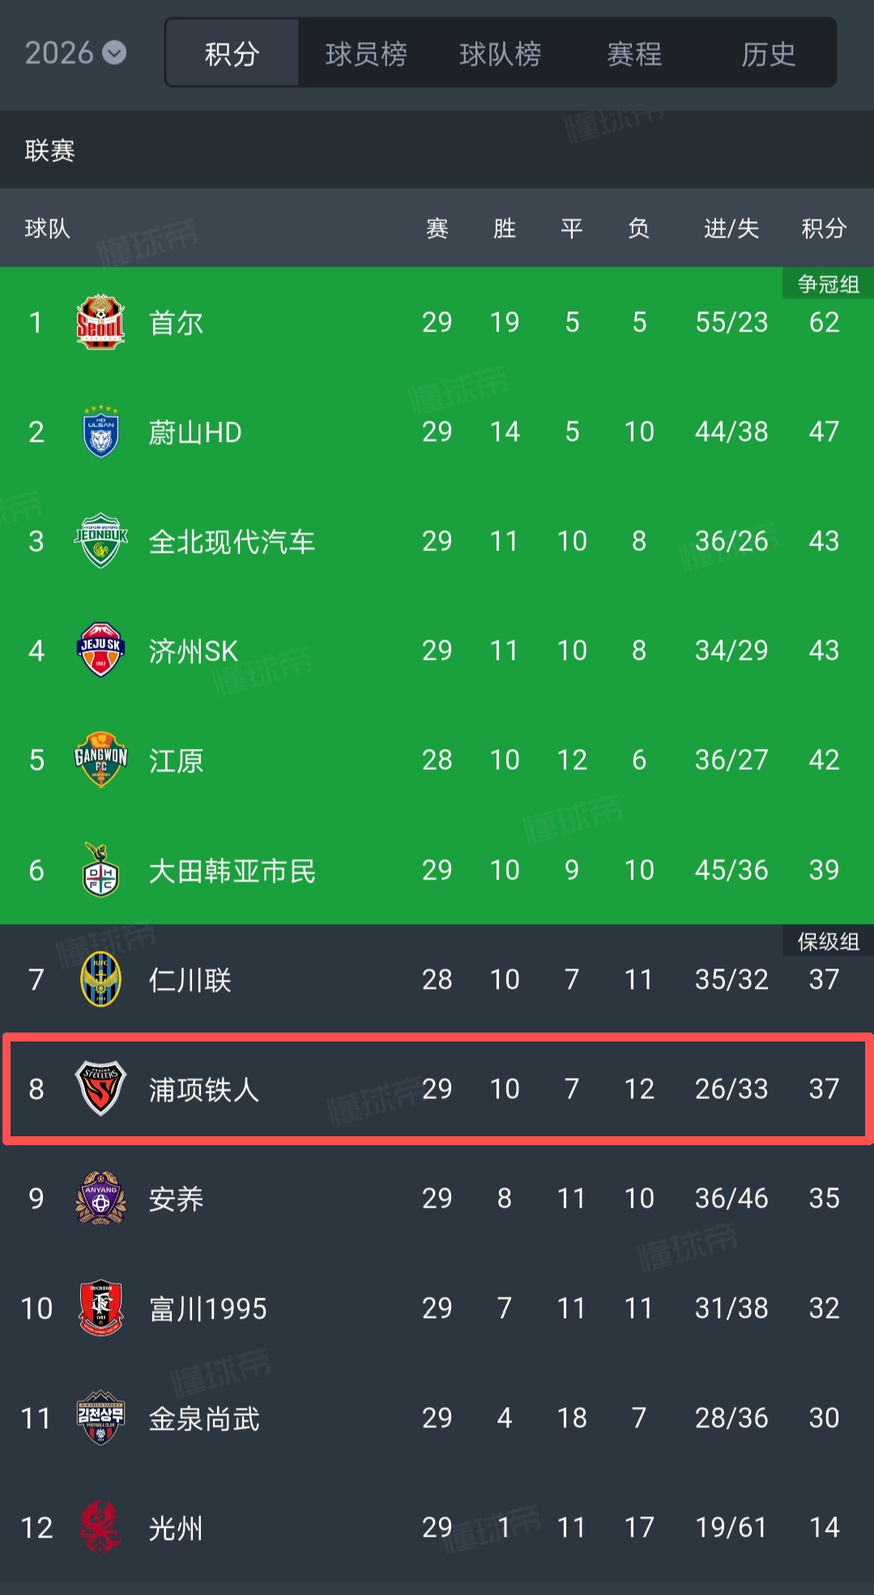The image size is (874, 1595).
Task: Switch to the 球员榜 tab
Action: coord(366,53)
